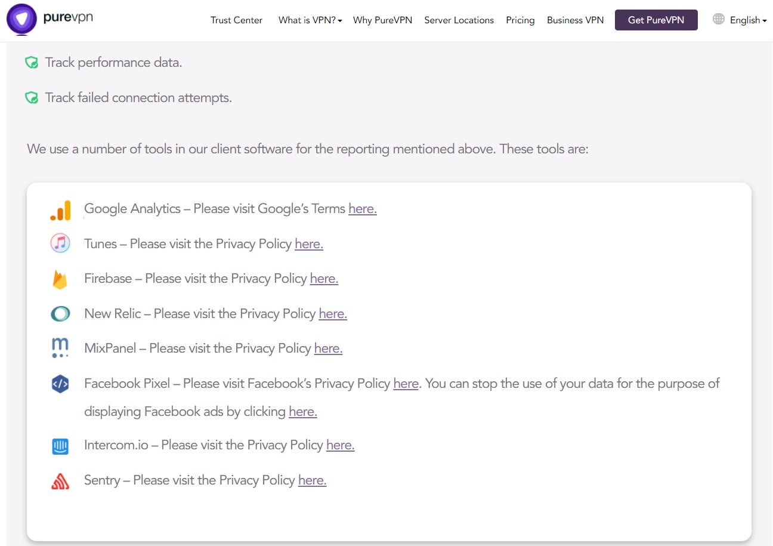Click the shield beside Track failed connection attempts
Viewport: 773px width, 546px height.
[x=32, y=97]
